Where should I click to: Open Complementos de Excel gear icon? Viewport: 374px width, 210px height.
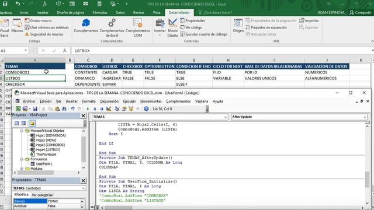point(112,27)
